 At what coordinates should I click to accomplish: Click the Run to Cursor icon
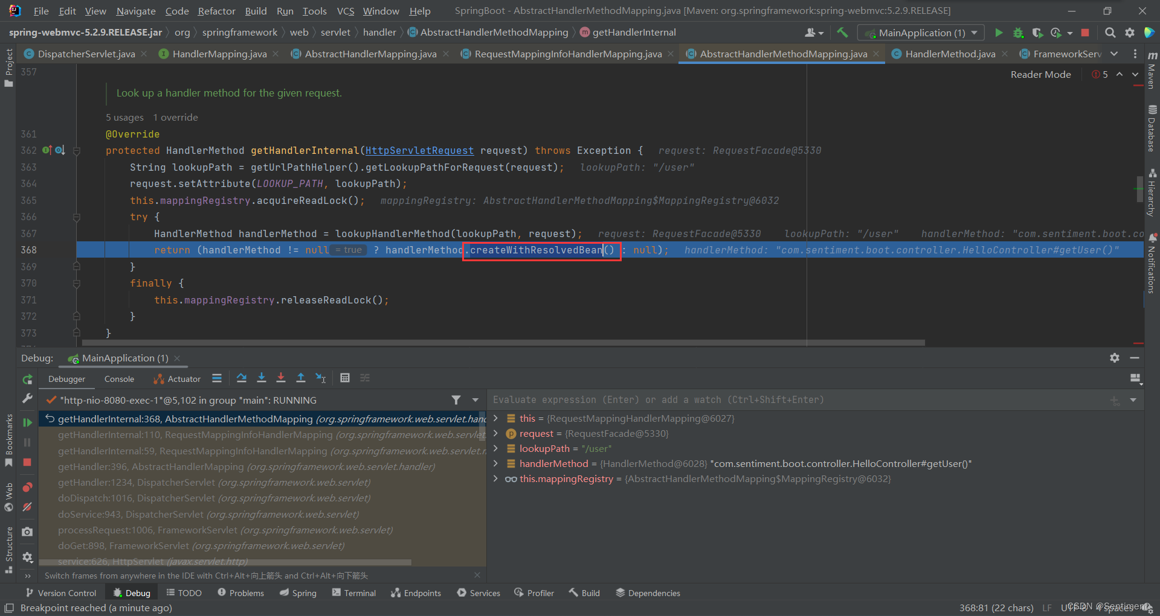click(x=321, y=378)
